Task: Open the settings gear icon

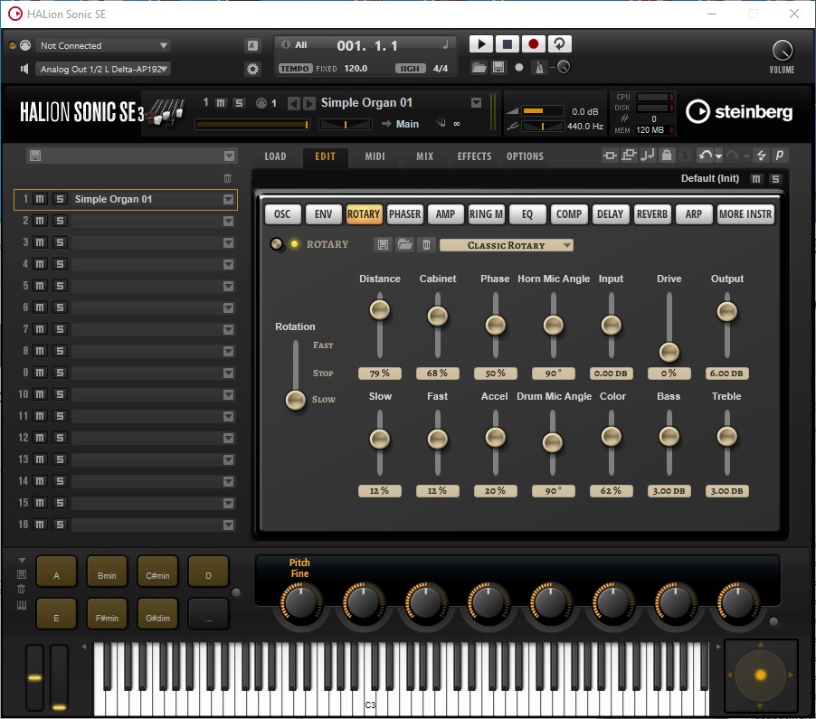Action: tap(252, 69)
